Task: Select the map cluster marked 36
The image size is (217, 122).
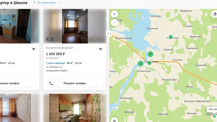Action: click(x=150, y=54)
